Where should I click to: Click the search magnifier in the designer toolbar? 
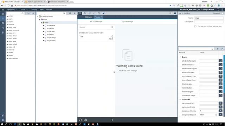pyautogui.click(x=170, y=13)
